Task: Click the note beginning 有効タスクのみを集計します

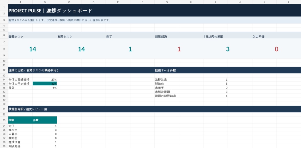Action: (x=59, y=20)
